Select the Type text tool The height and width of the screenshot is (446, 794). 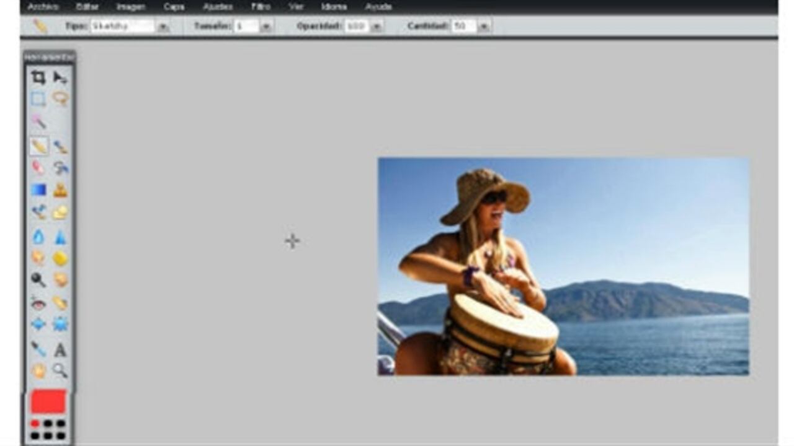(60, 350)
